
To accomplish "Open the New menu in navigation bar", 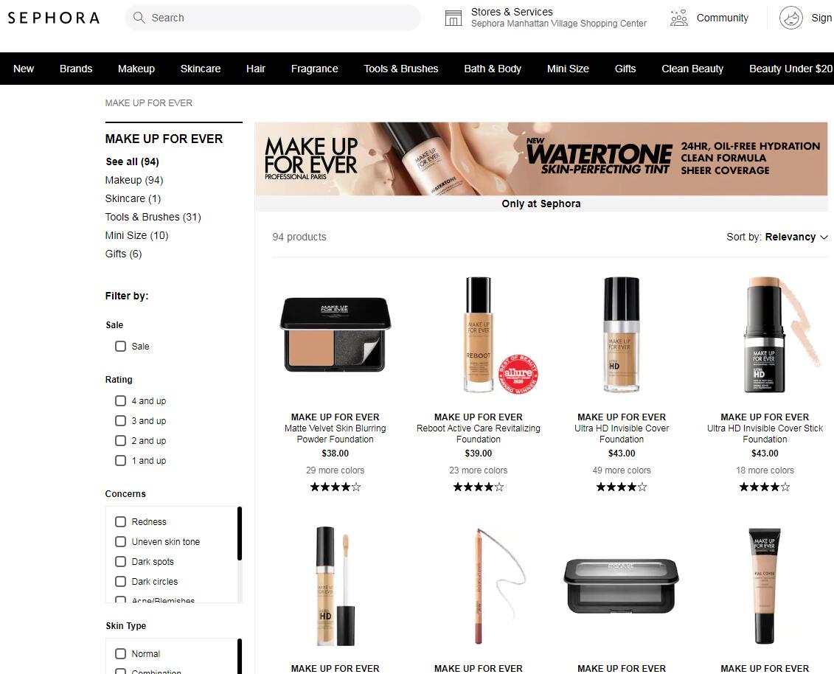I will pyautogui.click(x=24, y=69).
